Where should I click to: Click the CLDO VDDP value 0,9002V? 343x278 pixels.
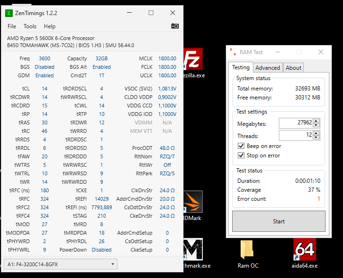coord(167,97)
